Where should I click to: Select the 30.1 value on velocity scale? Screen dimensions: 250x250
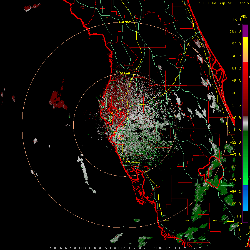coord(236,93)
